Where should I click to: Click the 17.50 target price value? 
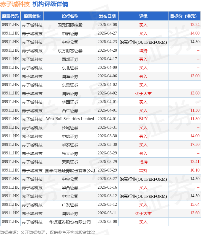click(x=195, y=144)
